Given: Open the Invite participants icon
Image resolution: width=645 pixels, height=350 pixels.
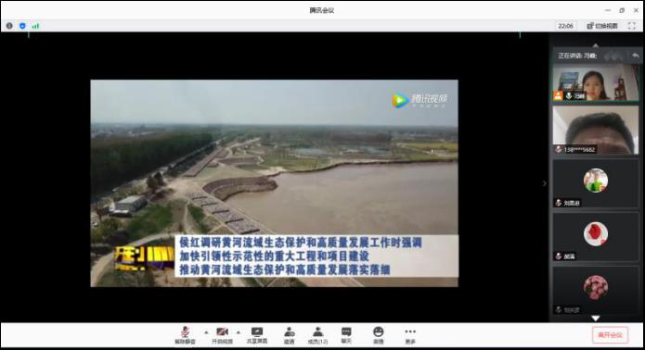Looking at the screenshot, I should click(290, 335).
